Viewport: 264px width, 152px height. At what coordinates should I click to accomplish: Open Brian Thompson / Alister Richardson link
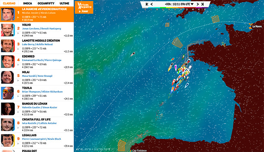coord(42,92)
